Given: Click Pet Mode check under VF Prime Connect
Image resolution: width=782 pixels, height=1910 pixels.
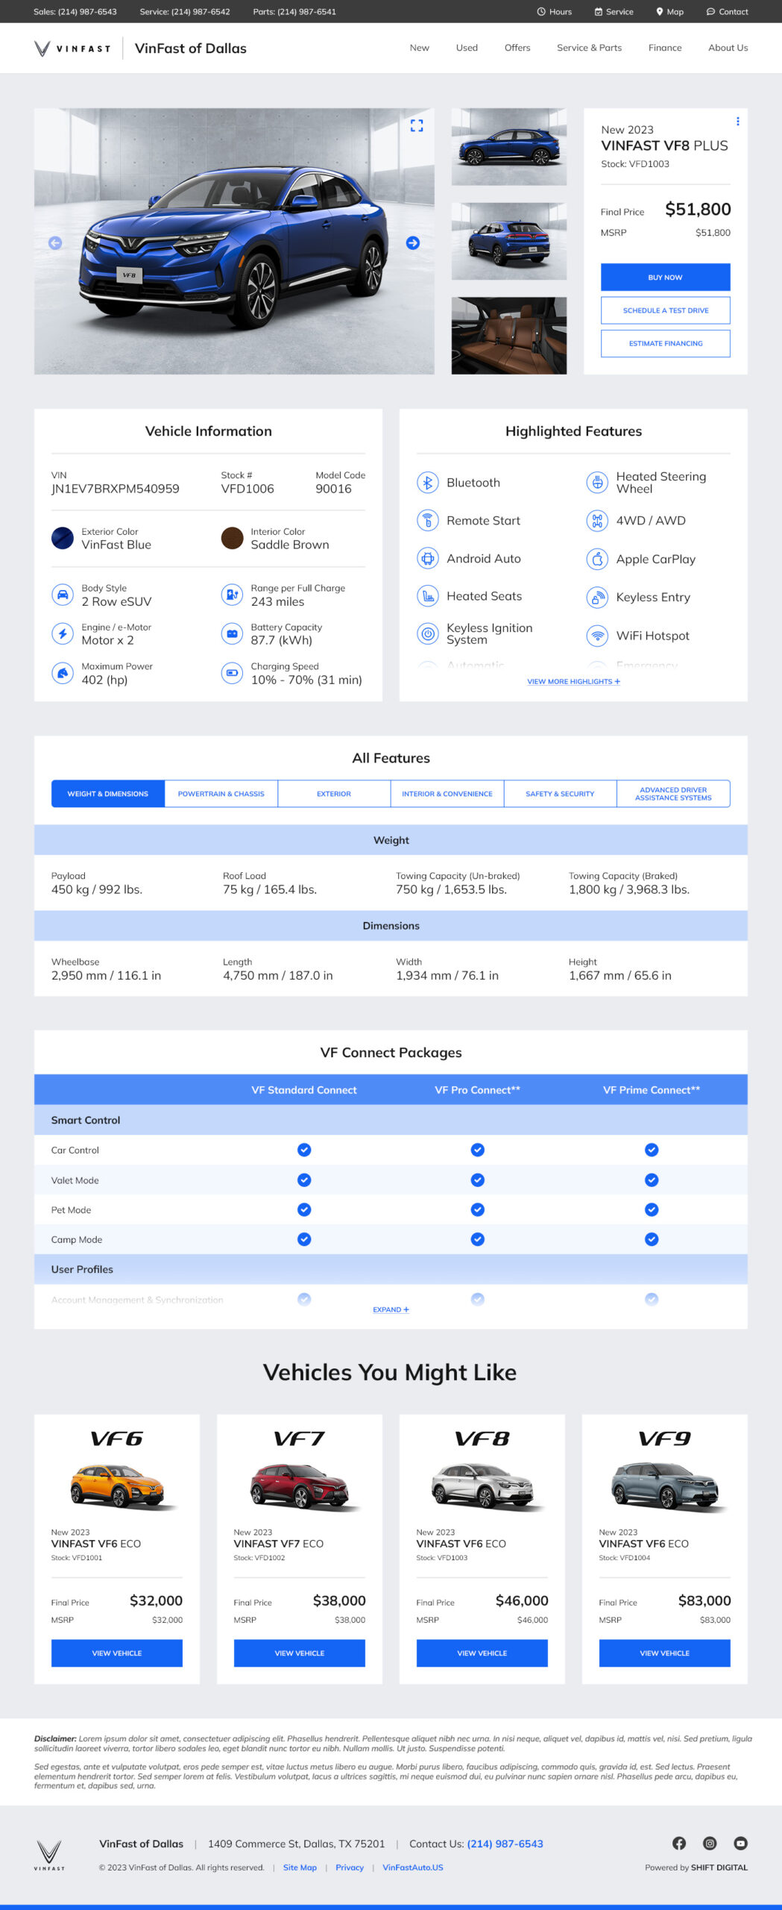Looking at the screenshot, I should click(x=652, y=1210).
